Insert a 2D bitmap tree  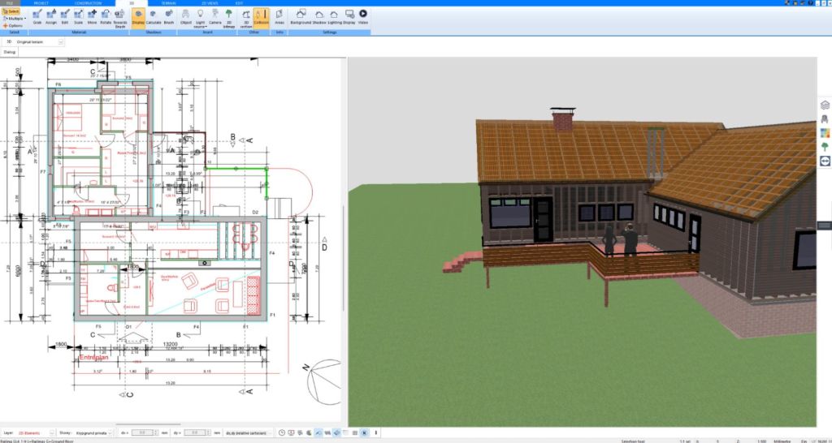(228, 19)
